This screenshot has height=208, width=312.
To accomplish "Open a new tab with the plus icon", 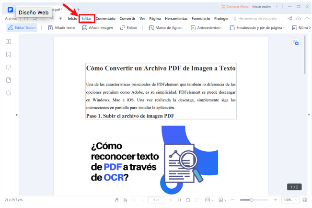I will (79, 10).
